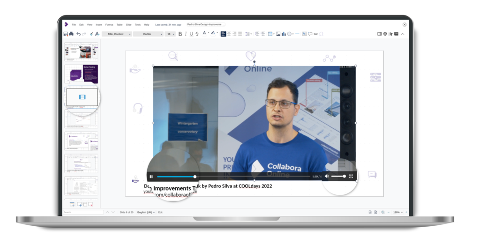Screen dimensions: 480x244
Task: Open the Carlito font name dropdown
Action: pyautogui.click(x=148, y=34)
